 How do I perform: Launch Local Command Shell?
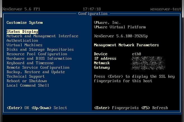tap(28, 85)
